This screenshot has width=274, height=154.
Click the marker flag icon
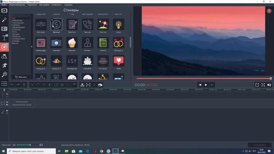pyautogui.click(x=74, y=85)
